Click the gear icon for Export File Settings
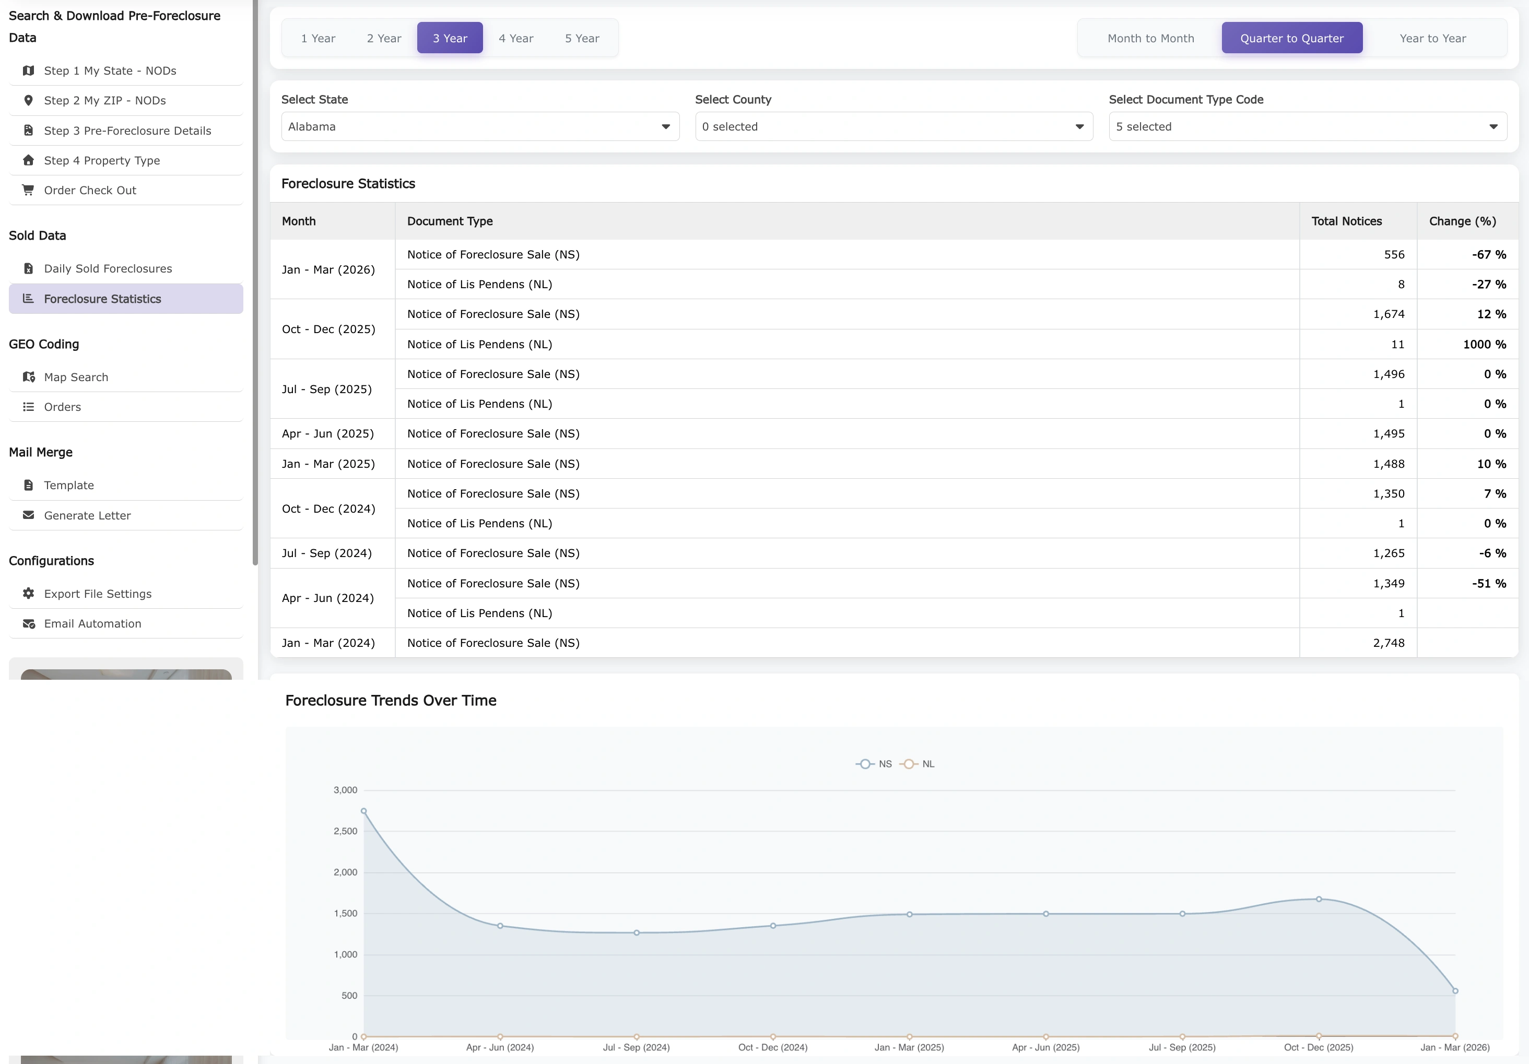1529x1064 pixels. click(x=28, y=593)
